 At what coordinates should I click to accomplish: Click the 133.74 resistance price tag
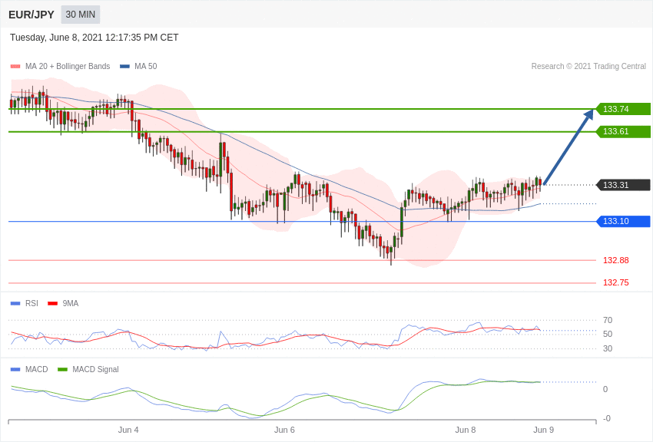point(624,109)
